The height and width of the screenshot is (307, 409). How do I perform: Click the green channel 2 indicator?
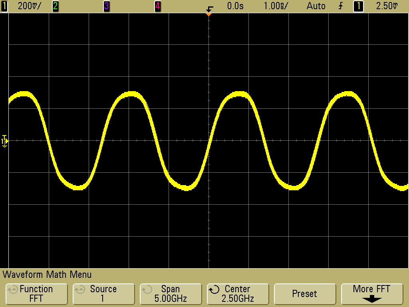[55, 6]
